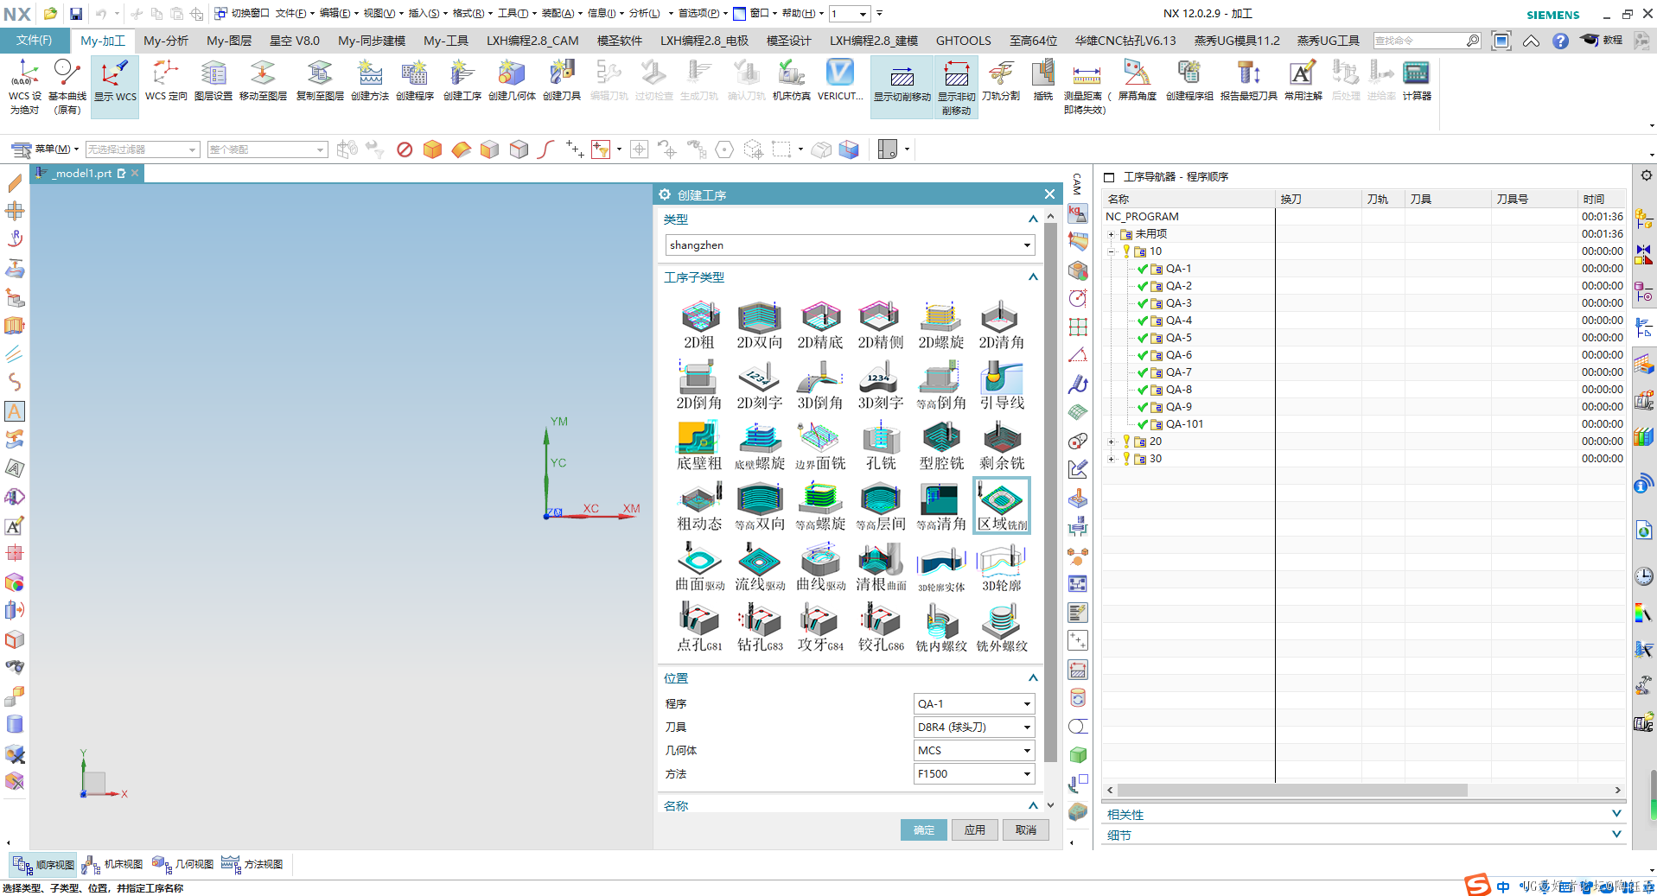This screenshot has width=1657, height=896.
Task: Select the QA-101 program row
Action: (1184, 424)
